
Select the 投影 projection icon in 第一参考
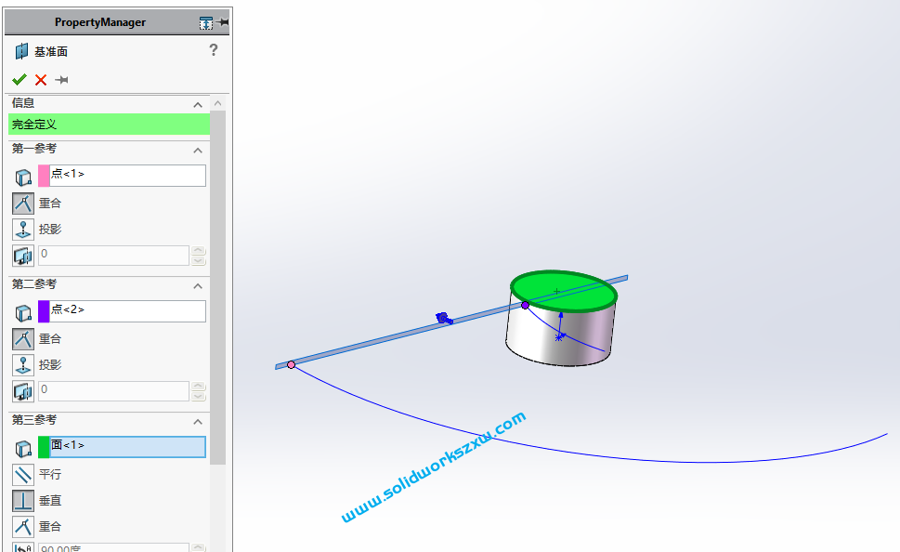coord(22,229)
